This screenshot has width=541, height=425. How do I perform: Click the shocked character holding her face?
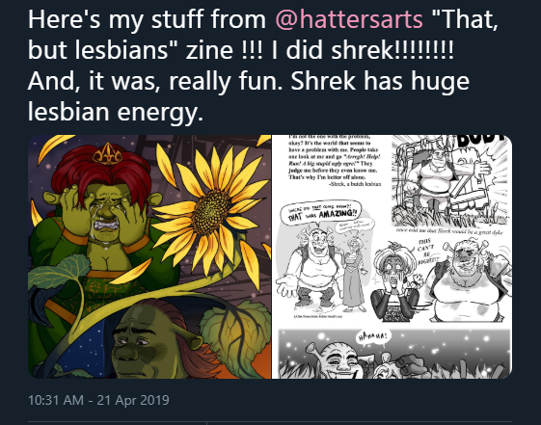click(x=395, y=282)
